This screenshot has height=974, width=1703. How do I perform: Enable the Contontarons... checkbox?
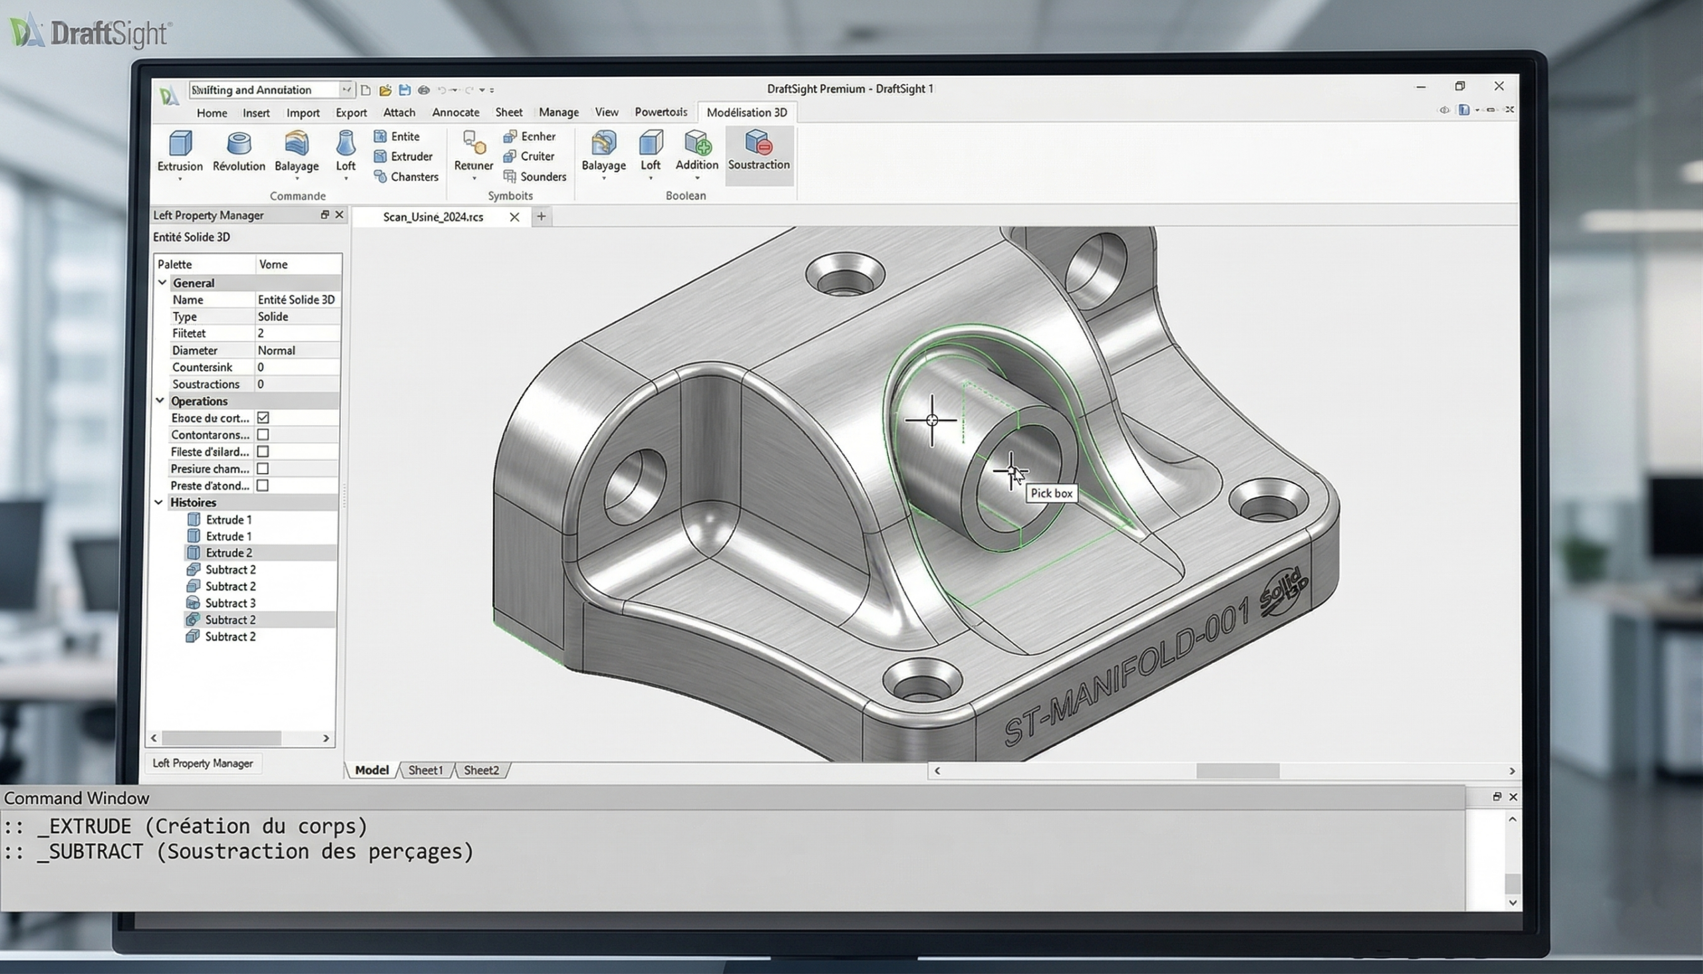pyautogui.click(x=263, y=435)
